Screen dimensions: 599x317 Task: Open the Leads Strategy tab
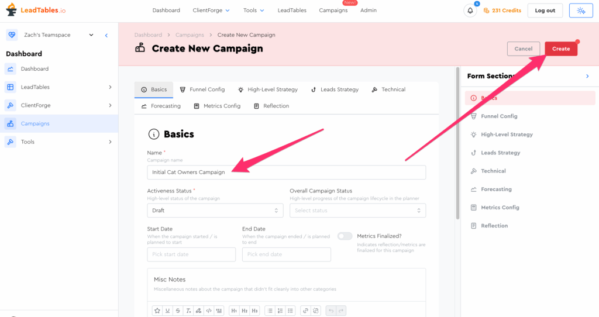click(x=335, y=89)
